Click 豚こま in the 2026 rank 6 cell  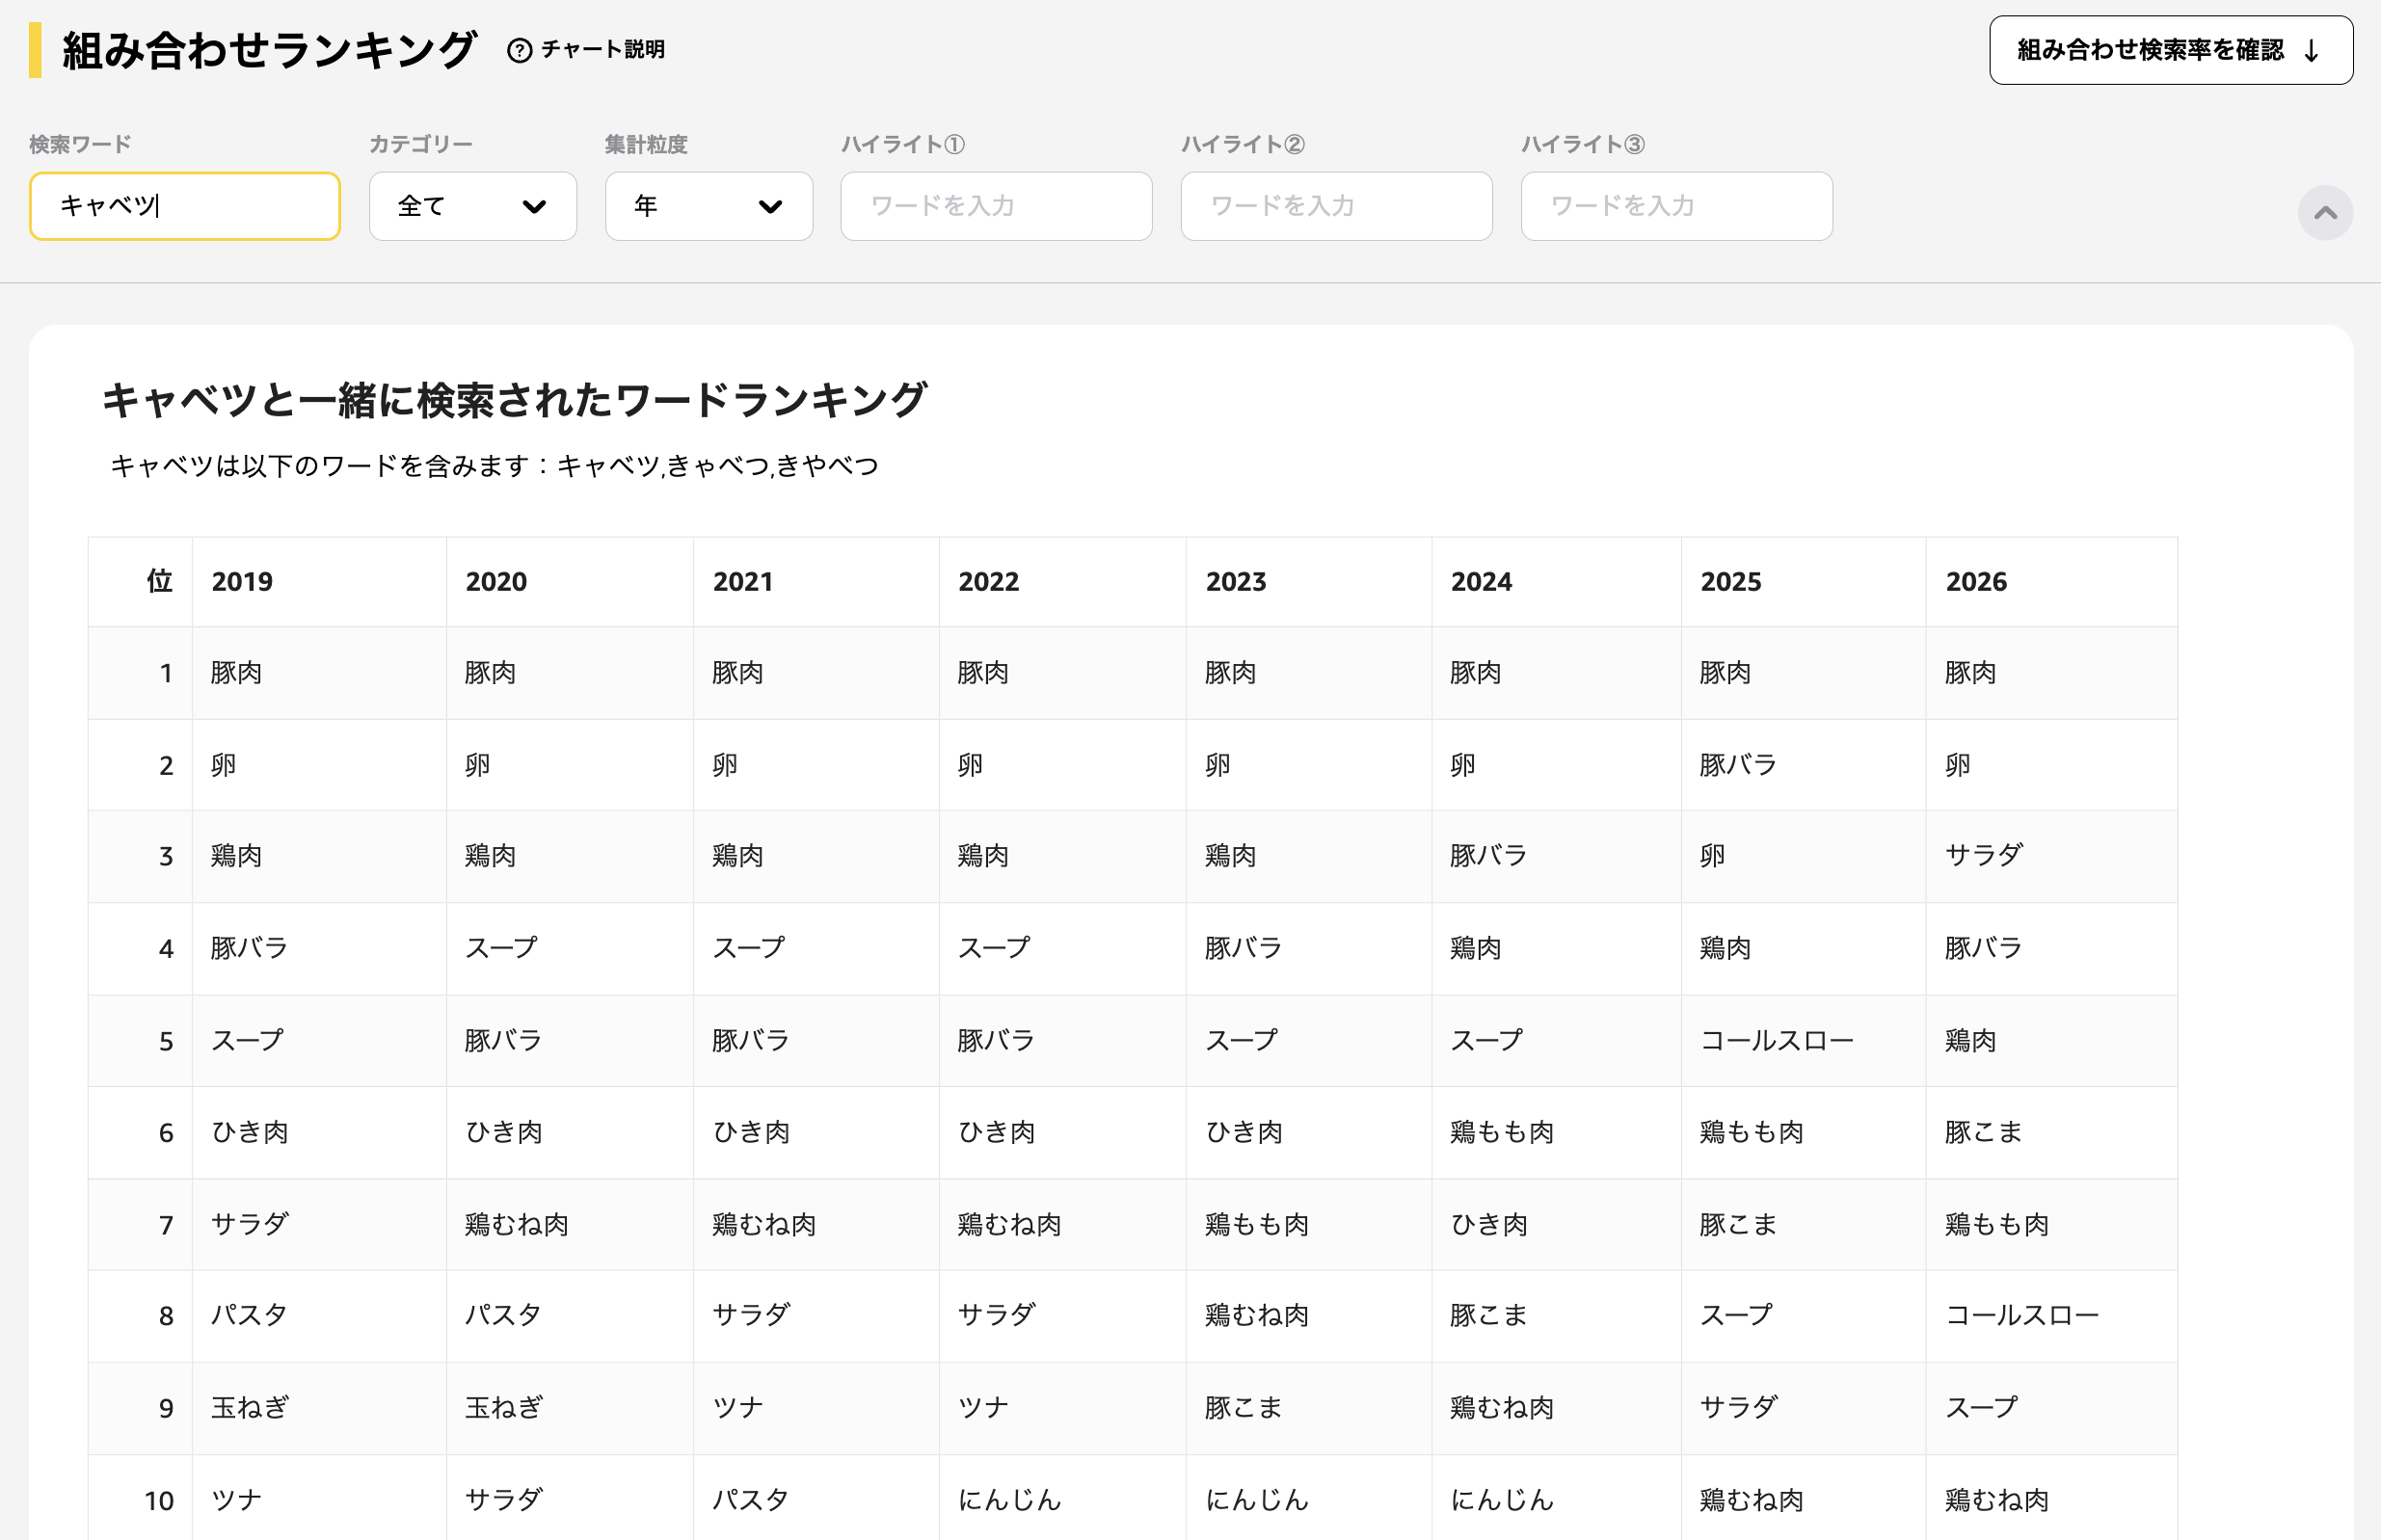tap(1984, 1132)
